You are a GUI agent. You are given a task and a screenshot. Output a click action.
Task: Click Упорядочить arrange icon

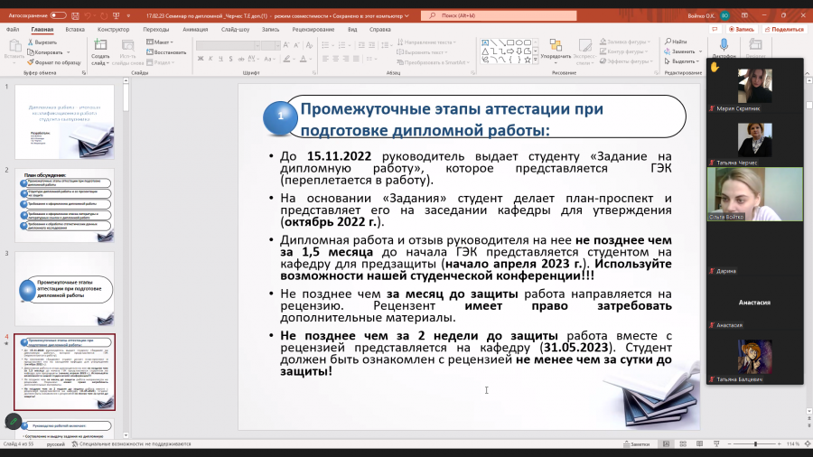coord(556,45)
